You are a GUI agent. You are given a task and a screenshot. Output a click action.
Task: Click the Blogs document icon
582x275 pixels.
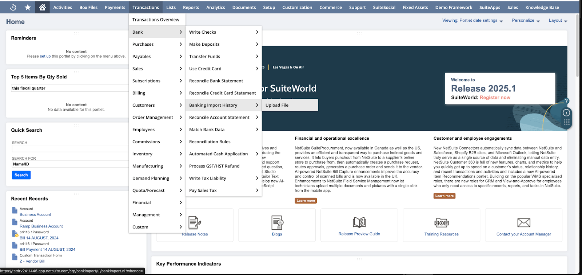(x=277, y=222)
